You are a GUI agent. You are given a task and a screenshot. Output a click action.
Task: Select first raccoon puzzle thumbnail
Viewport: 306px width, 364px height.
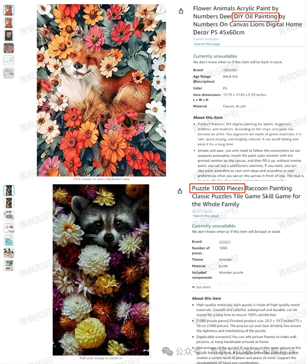click(9, 190)
